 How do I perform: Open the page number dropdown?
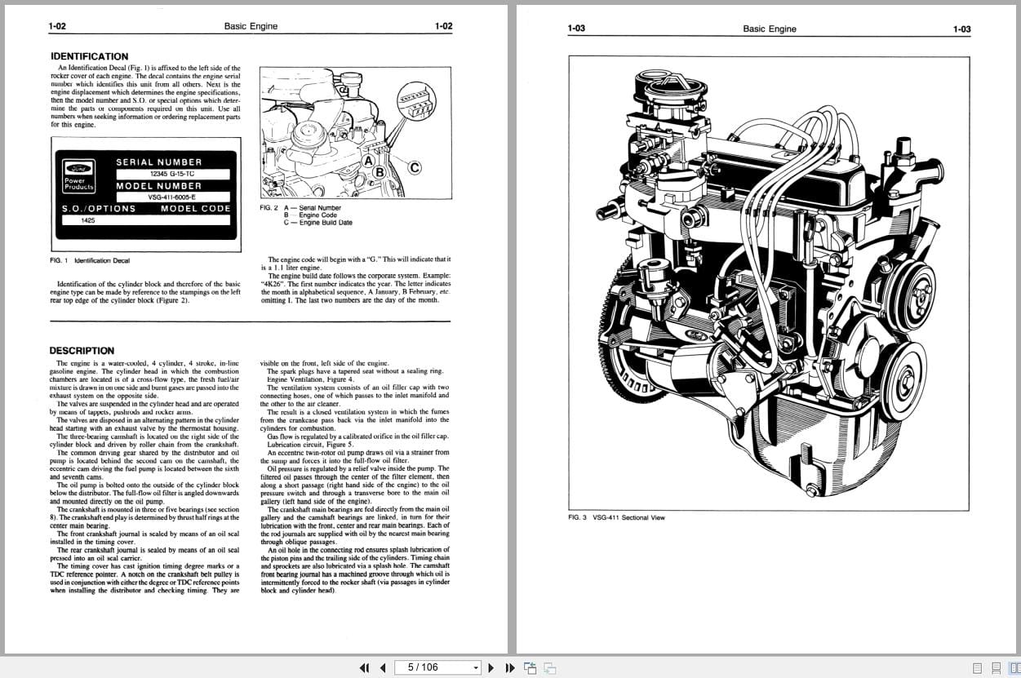pyautogui.click(x=474, y=667)
